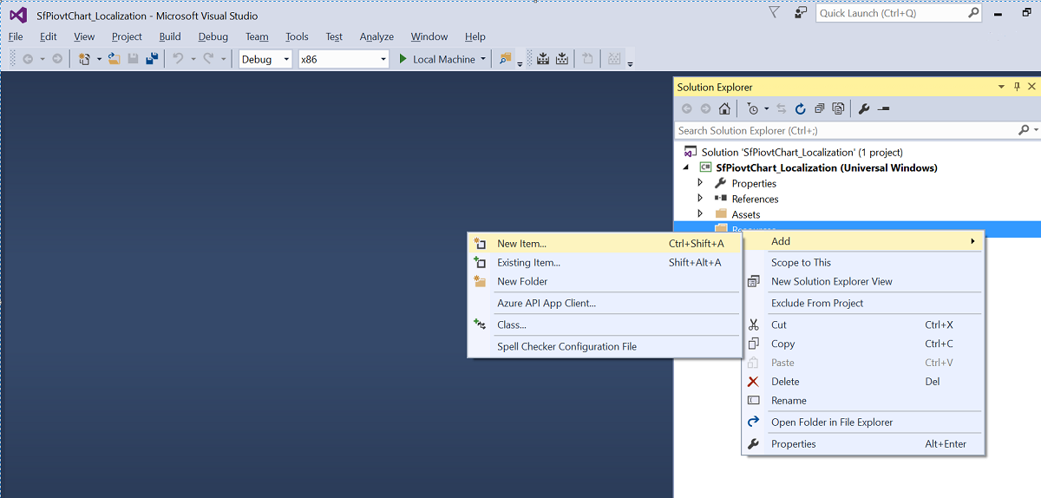
Task: Expand the References tree node
Action: pyautogui.click(x=701, y=199)
